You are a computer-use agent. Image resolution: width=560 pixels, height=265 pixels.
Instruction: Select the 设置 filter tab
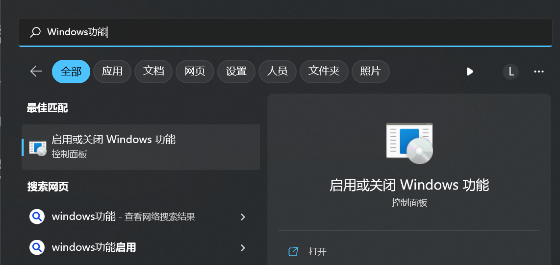coord(236,72)
